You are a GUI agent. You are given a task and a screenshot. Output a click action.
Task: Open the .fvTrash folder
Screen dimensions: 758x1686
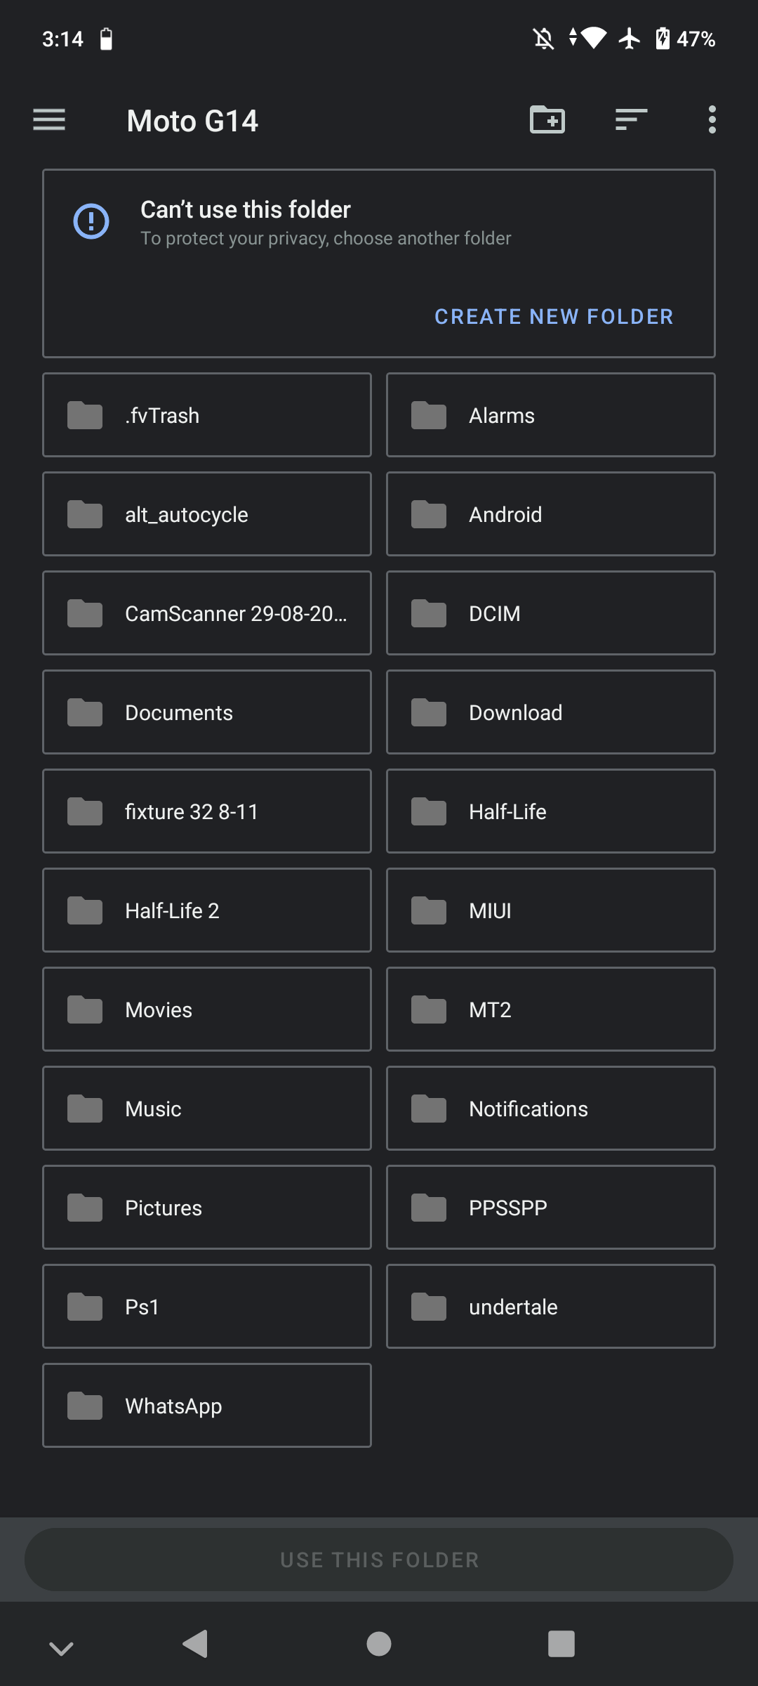(207, 415)
